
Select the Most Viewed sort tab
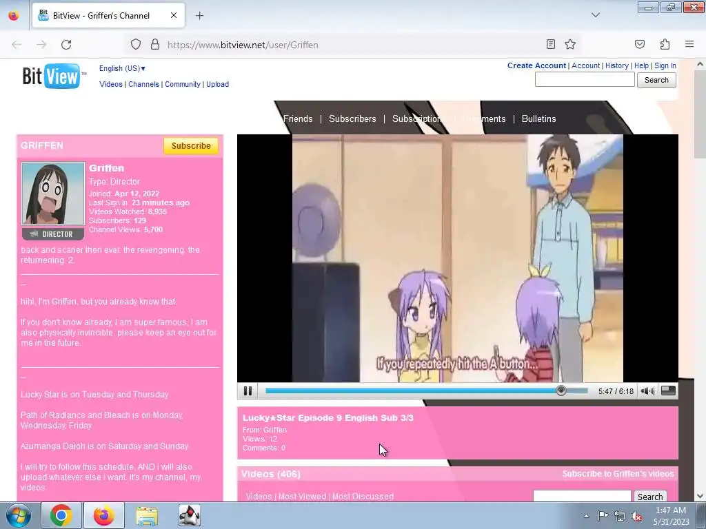tap(302, 497)
